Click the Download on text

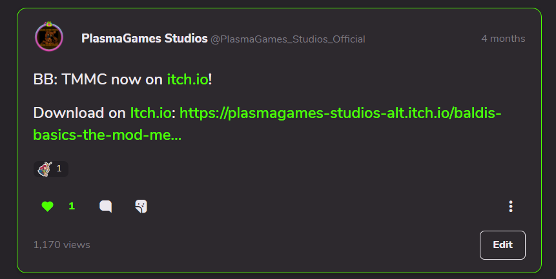79,113
